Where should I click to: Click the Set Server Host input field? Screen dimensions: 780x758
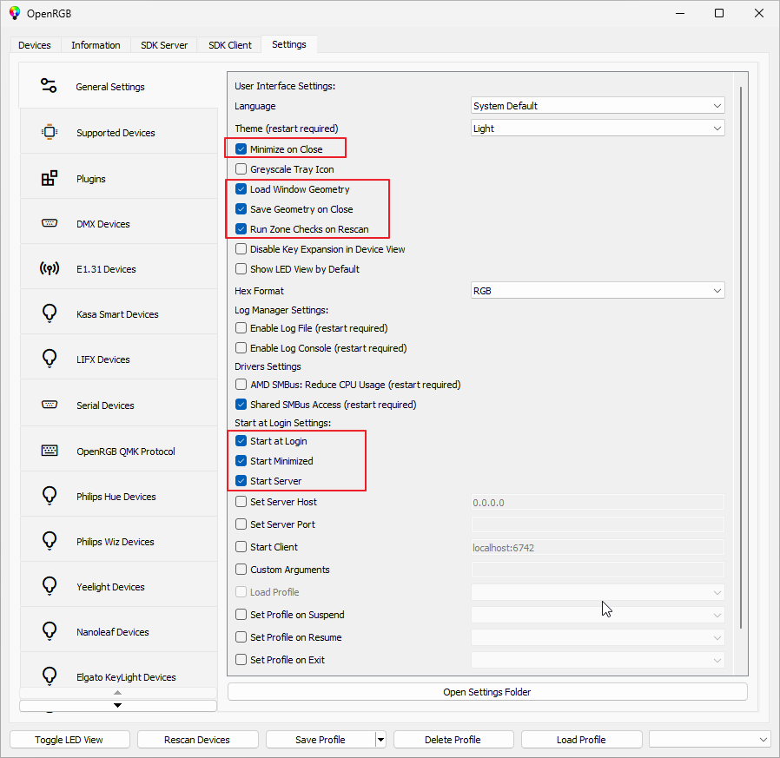point(598,502)
